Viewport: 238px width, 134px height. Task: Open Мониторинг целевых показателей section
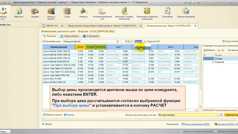click(124, 14)
